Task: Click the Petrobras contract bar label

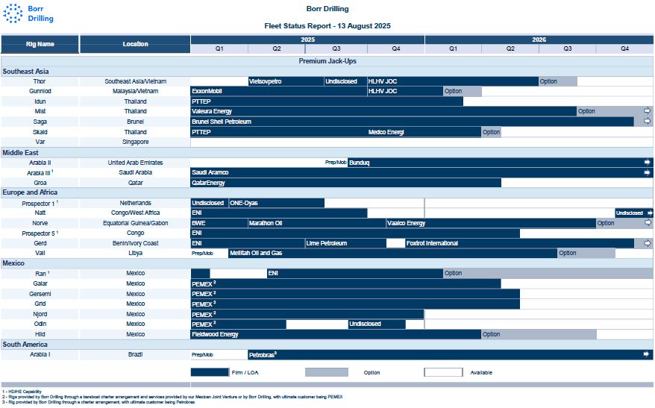Action: [x=263, y=355]
